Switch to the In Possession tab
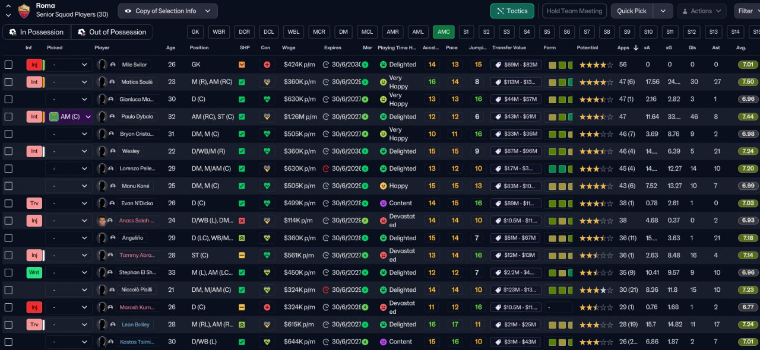The height and width of the screenshot is (350, 760). (x=36, y=32)
